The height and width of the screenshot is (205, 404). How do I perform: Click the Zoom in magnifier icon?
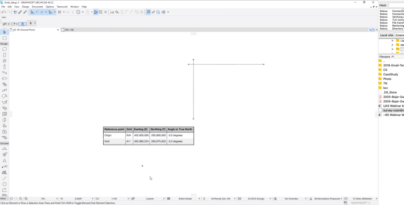(x=21, y=198)
